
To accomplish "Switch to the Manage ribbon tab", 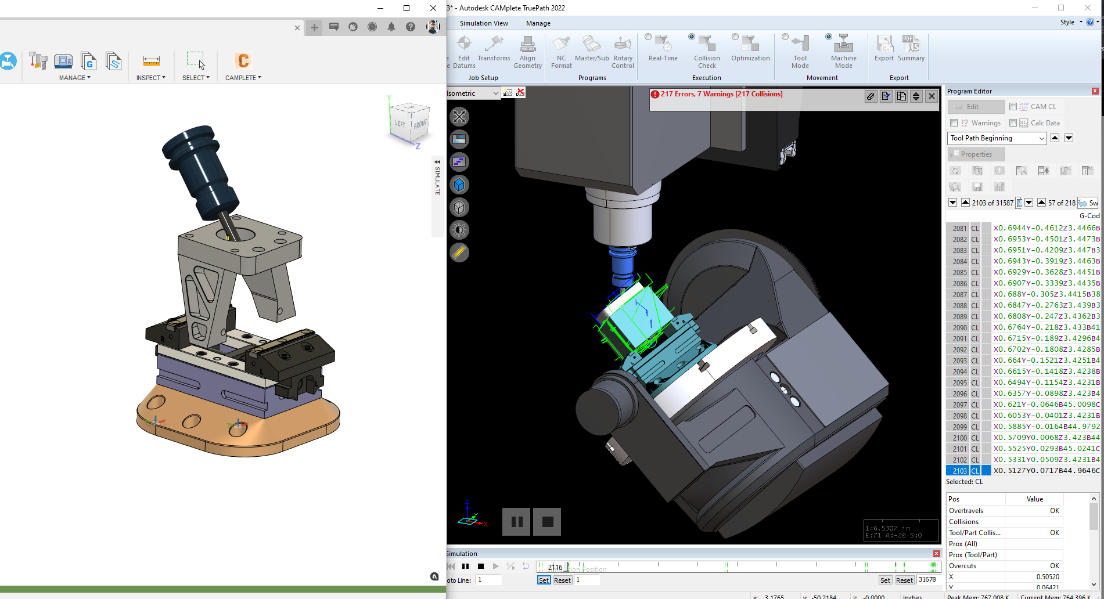I will pyautogui.click(x=538, y=23).
